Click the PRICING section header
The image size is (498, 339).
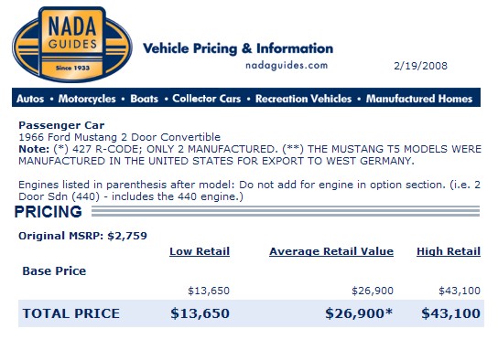[x=49, y=211]
